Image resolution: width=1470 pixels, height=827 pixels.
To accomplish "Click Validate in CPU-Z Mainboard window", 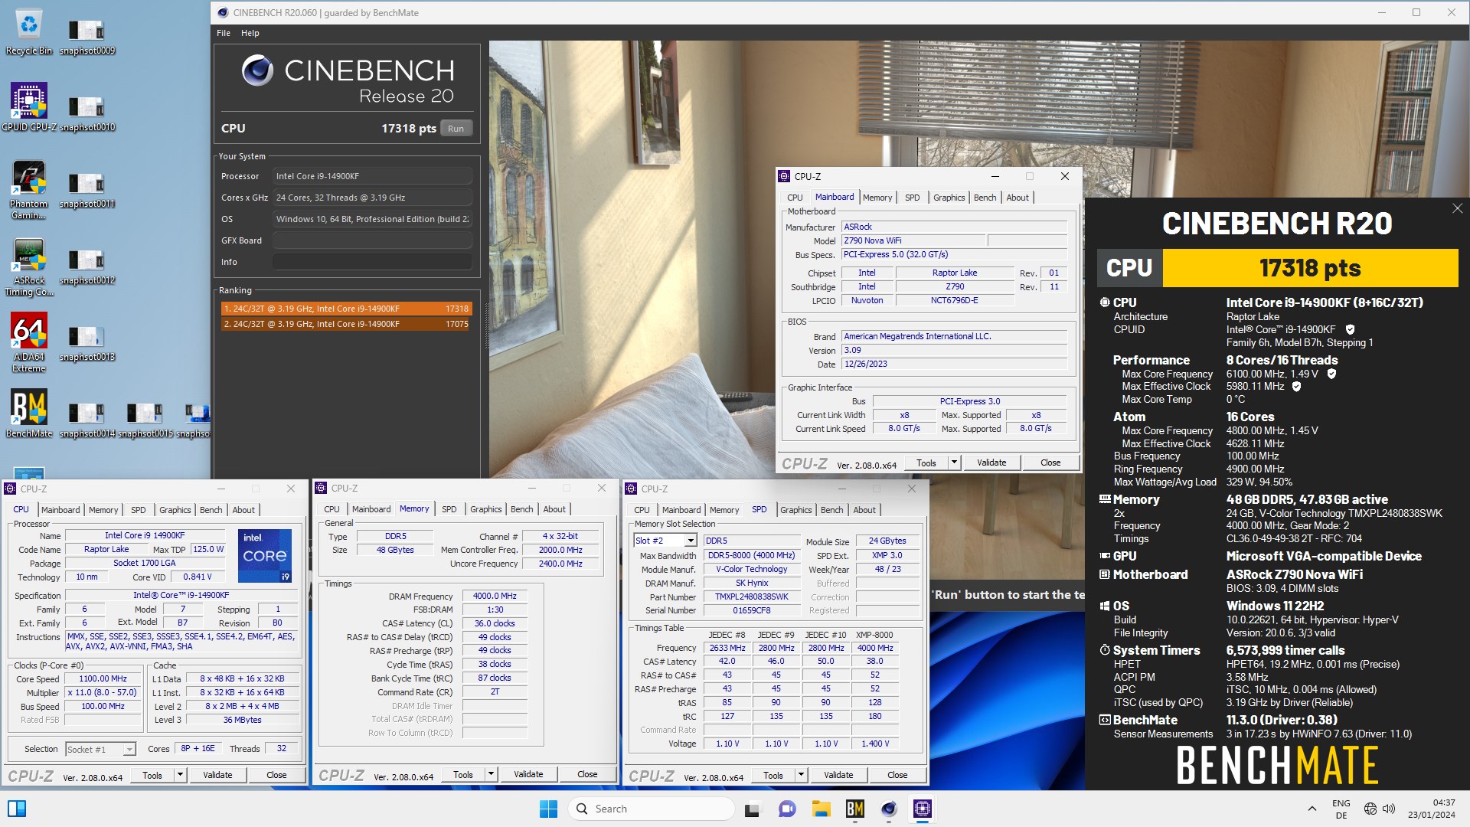I will (991, 463).
